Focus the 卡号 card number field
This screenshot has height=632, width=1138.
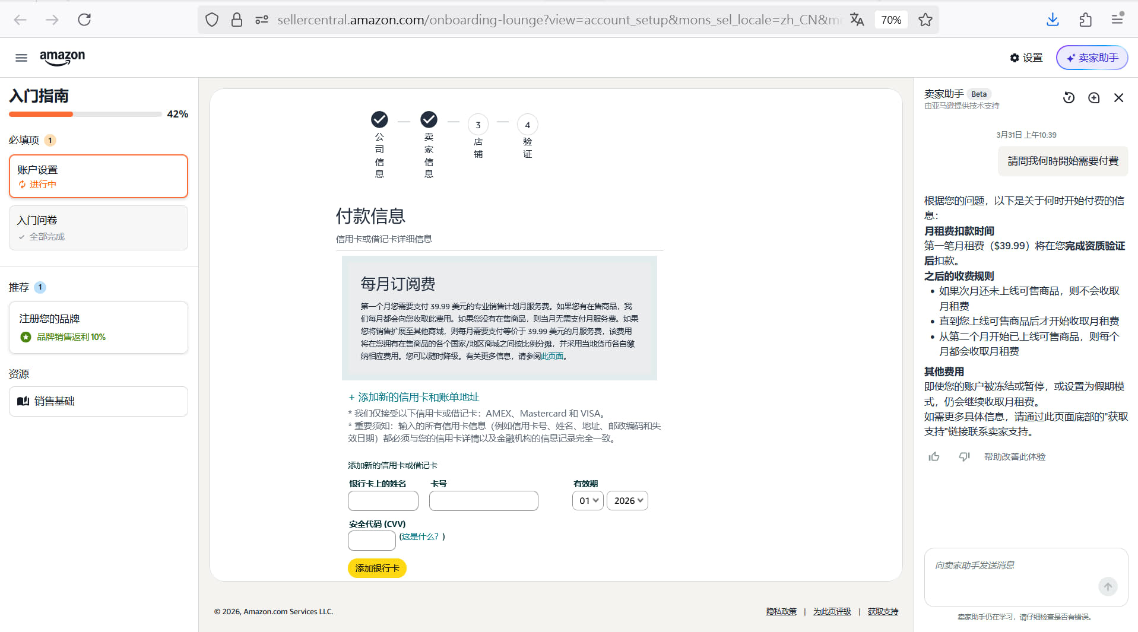tap(484, 501)
